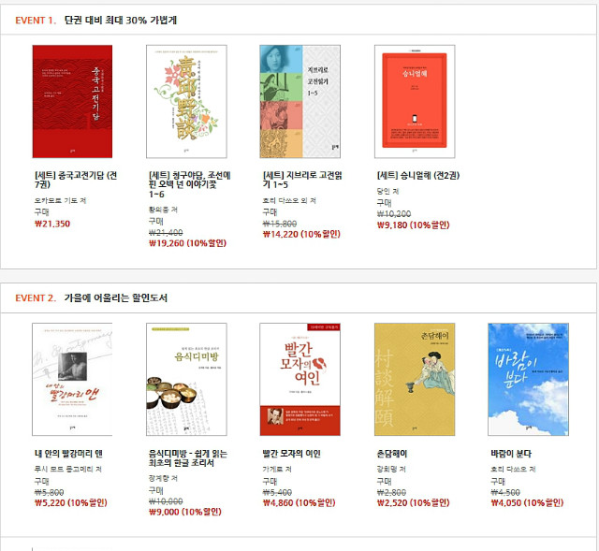Open the blue sky 바람이 분다 cover
The image size is (599, 551).
click(528, 379)
